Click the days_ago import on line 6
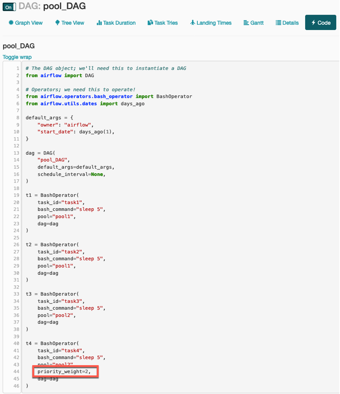The height and width of the screenshot is (394, 340). (132, 103)
